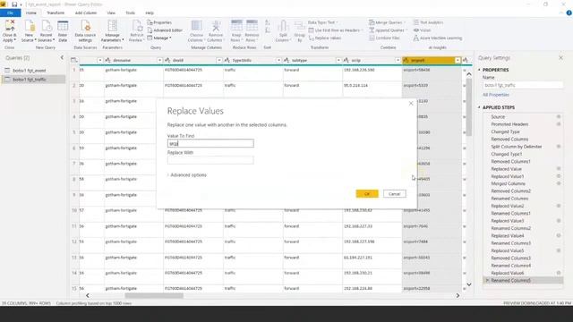Screen dimensions: 573x322
Task: Select the first query in the Queries pane
Action: (33, 71)
